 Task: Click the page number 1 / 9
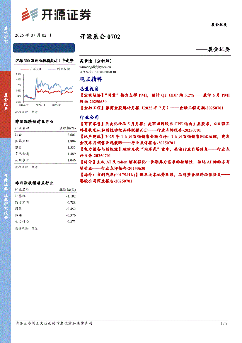(x=224, y=323)
